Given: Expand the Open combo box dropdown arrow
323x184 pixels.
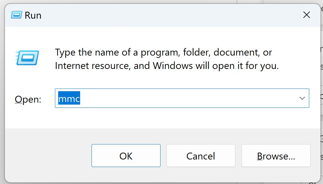Looking at the screenshot, I should pyautogui.click(x=302, y=98).
